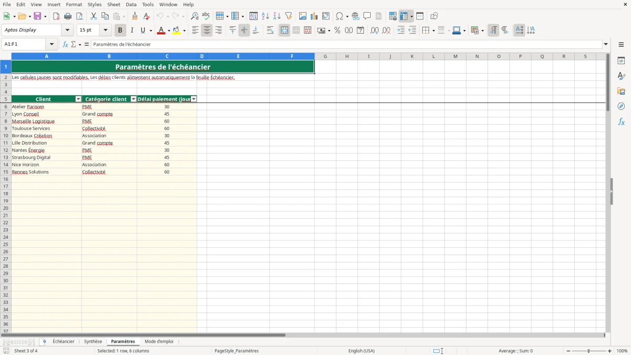Click the Print icon
The image size is (631, 355).
(x=68, y=16)
